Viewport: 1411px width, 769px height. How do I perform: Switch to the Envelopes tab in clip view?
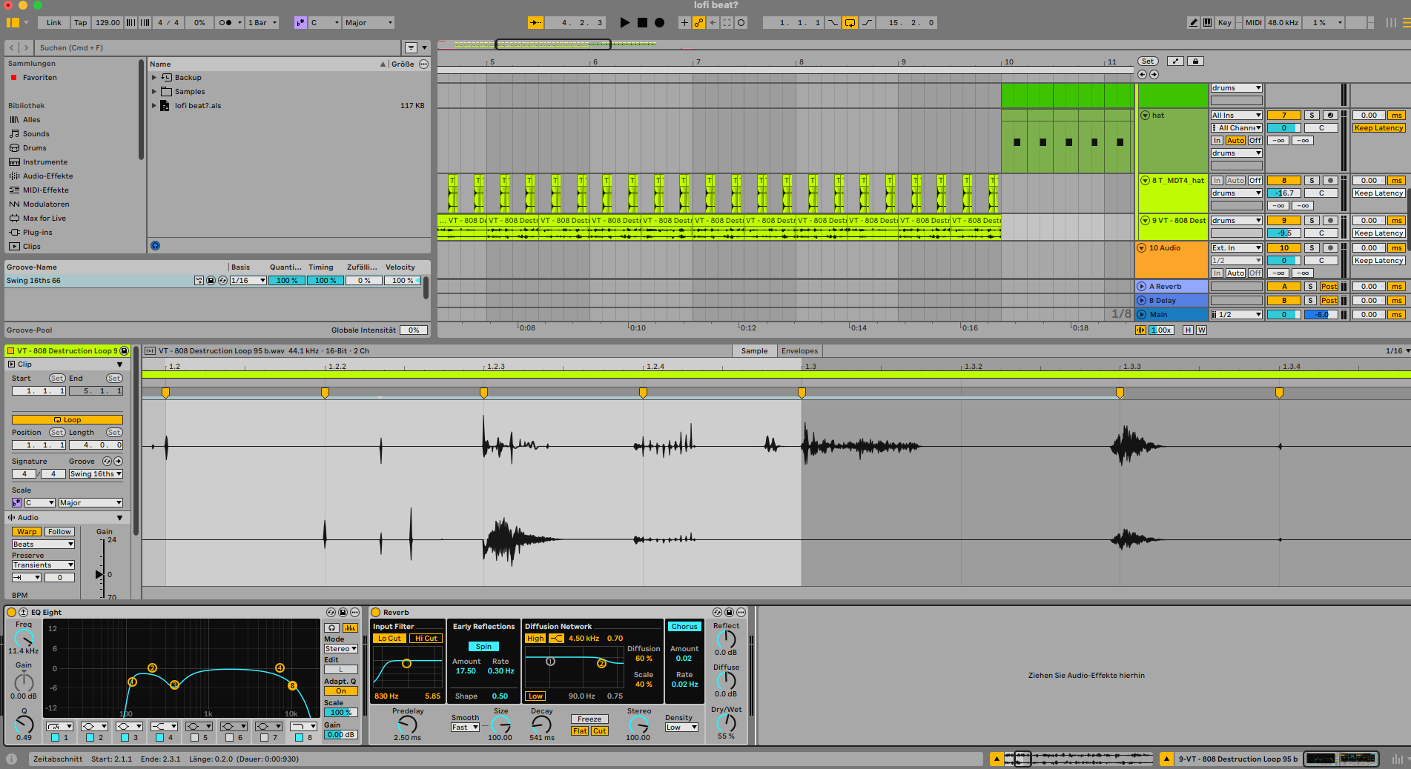(x=799, y=350)
